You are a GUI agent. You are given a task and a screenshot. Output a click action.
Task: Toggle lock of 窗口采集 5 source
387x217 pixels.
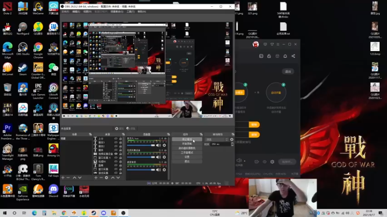(x=120, y=158)
